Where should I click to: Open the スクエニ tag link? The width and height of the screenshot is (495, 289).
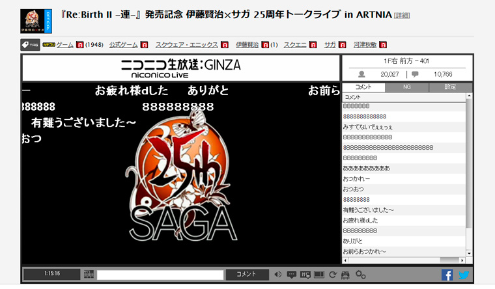click(x=295, y=45)
